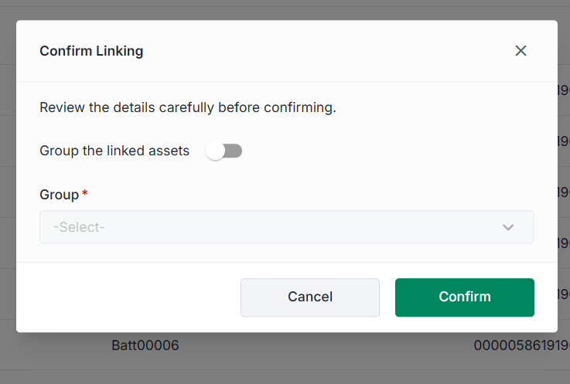This screenshot has height=384, width=570.
Task: Close the Confirm Linking dialog with X
Action: pyautogui.click(x=521, y=51)
